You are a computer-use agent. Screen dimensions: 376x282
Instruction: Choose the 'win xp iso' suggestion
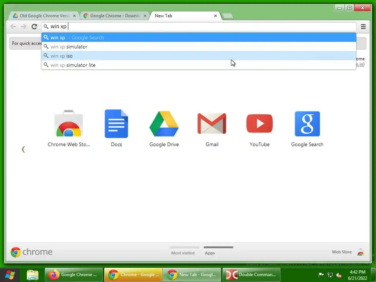coord(199,56)
